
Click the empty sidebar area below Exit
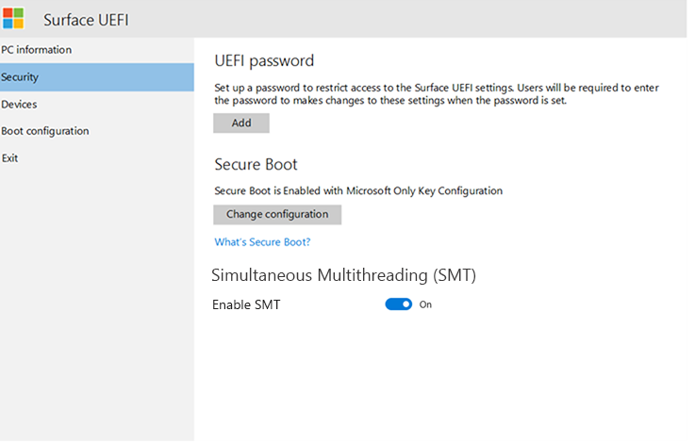(94, 302)
